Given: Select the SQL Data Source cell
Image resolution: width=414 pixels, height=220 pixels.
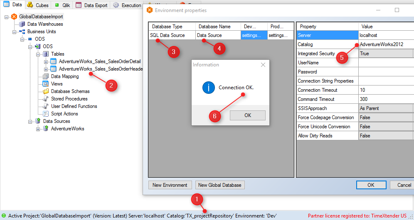Looking at the screenshot, I should (x=172, y=35).
